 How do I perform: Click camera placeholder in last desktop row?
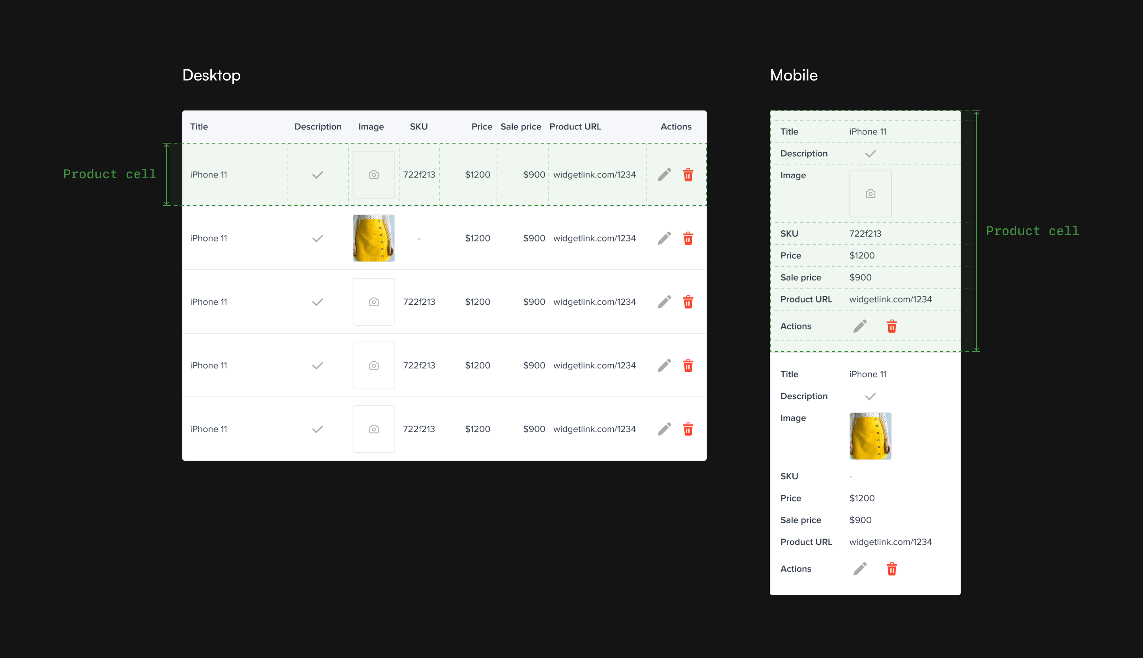[374, 429]
